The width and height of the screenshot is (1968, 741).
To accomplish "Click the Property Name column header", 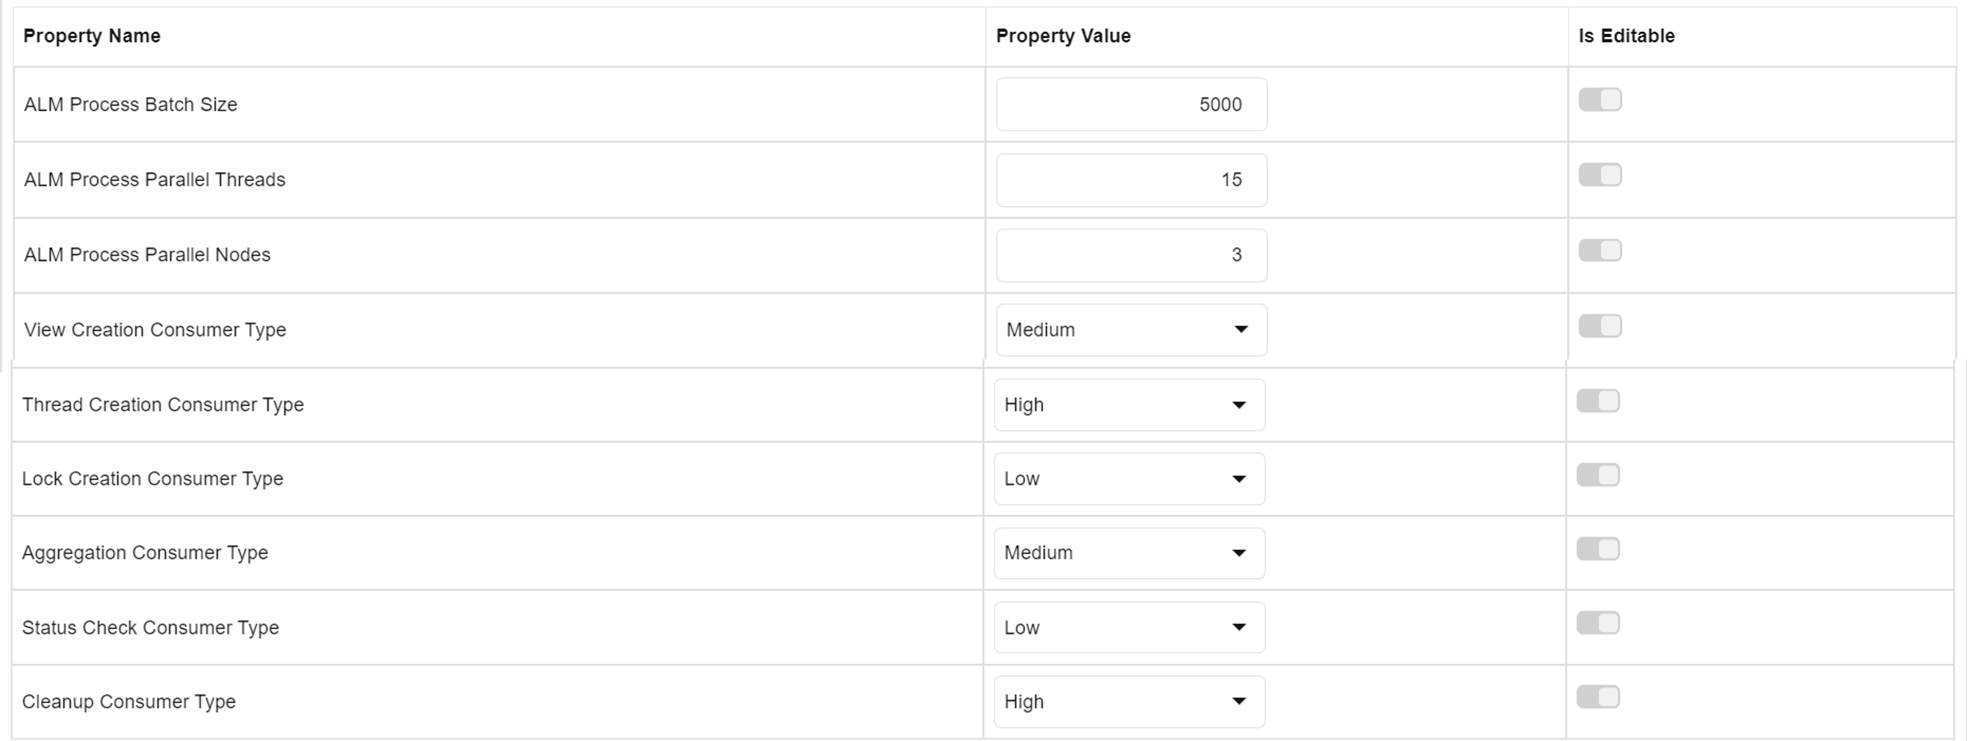I will coord(92,36).
